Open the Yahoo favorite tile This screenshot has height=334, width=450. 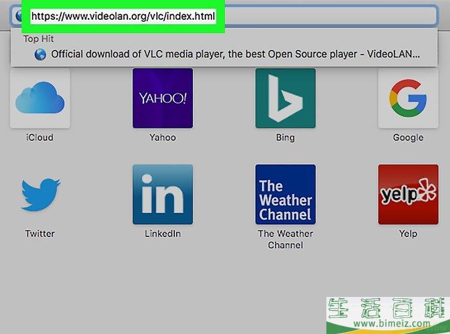point(163,98)
